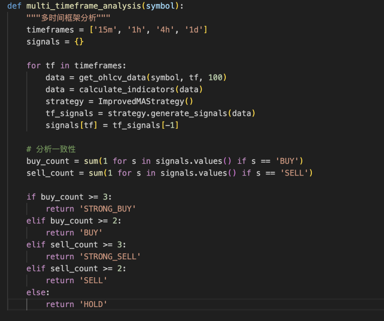Click the 'sum' call on sell_count line
384x321 pixels.
click(x=96, y=173)
